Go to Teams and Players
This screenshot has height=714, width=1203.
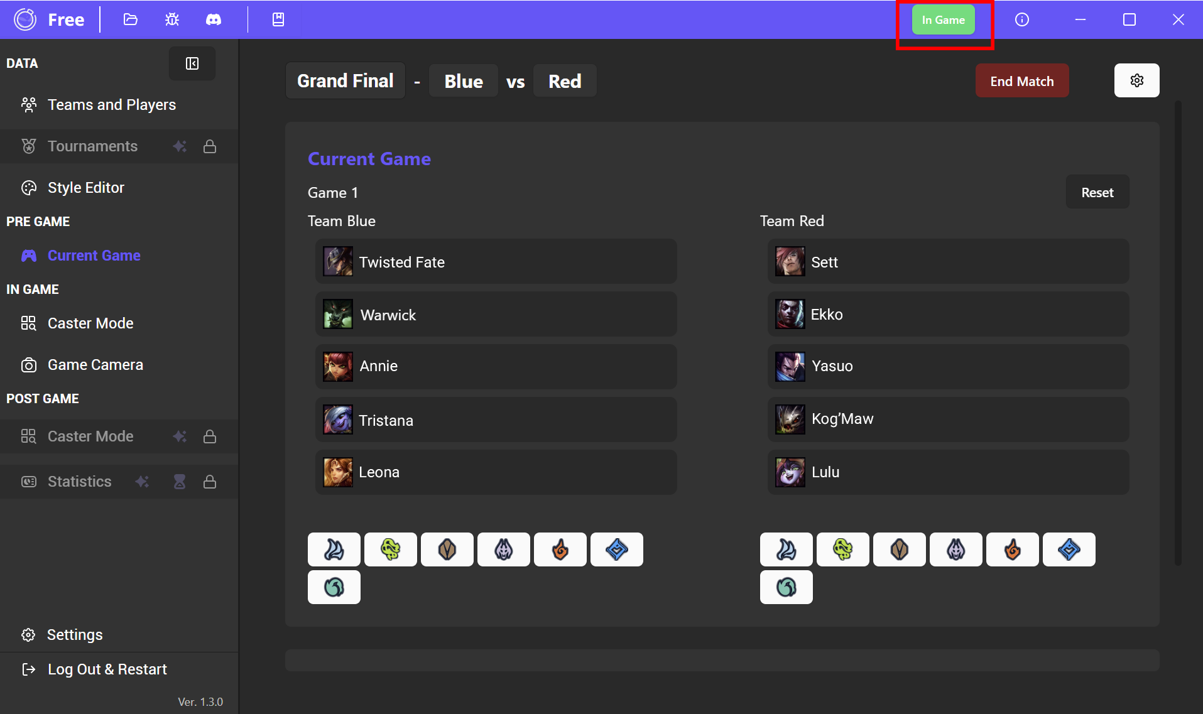pyautogui.click(x=112, y=105)
